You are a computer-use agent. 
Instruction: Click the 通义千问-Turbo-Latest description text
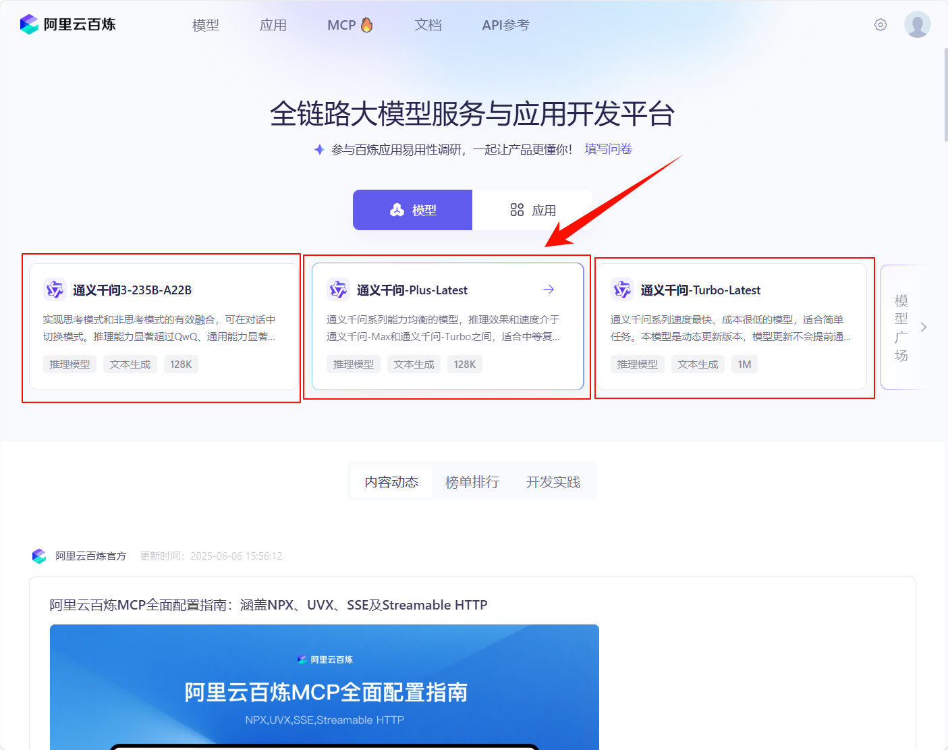pyautogui.click(x=731, y=328)
